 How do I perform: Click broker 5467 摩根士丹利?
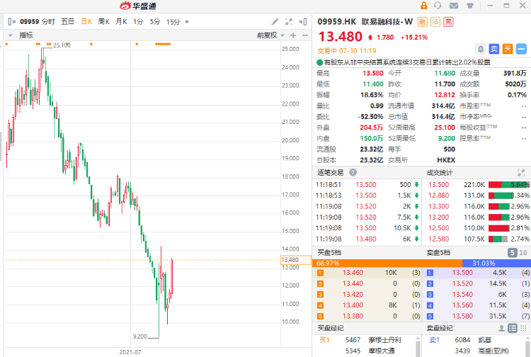point(373,340)
